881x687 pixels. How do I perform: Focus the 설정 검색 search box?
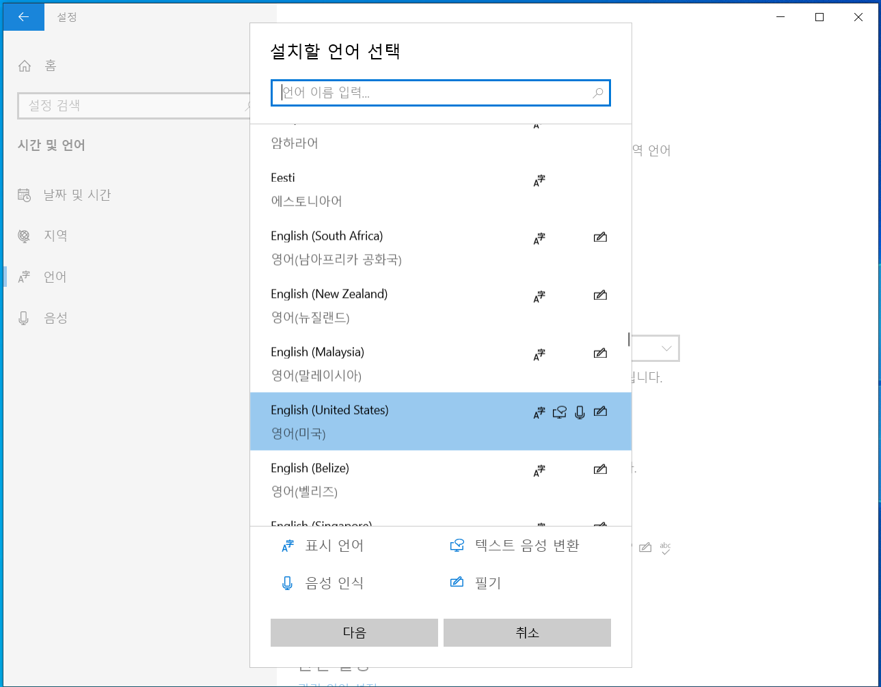[134, 106]
